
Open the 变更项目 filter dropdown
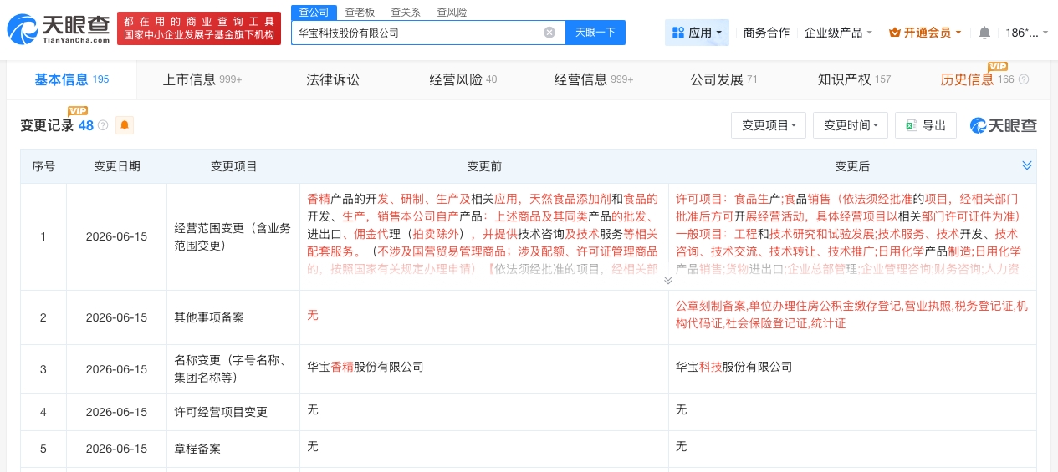pos(769,125)
